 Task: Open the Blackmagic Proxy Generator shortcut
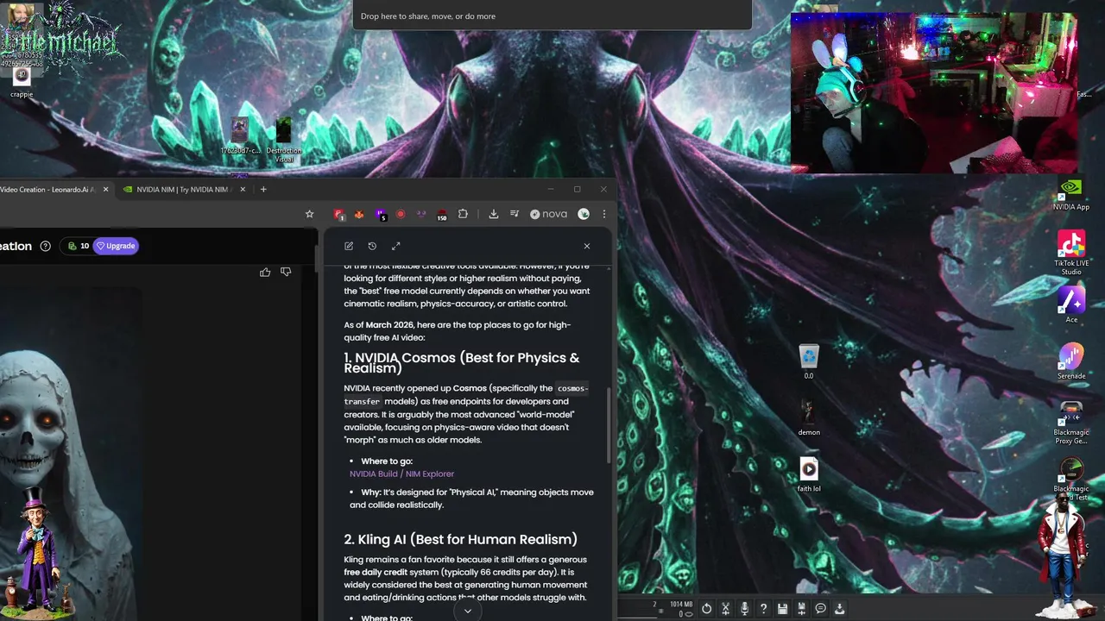click(1071, 423)
